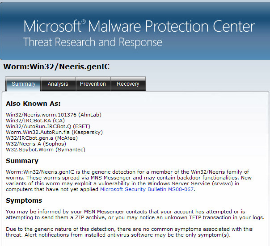The image size is (270, 246).
Task: Click the Microsoft Malware Protection Center title
Action: (139, 26)
